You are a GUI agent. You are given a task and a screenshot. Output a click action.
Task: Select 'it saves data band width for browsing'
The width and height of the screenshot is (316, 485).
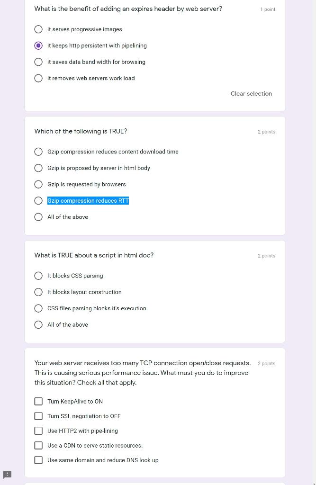(38, 62)
